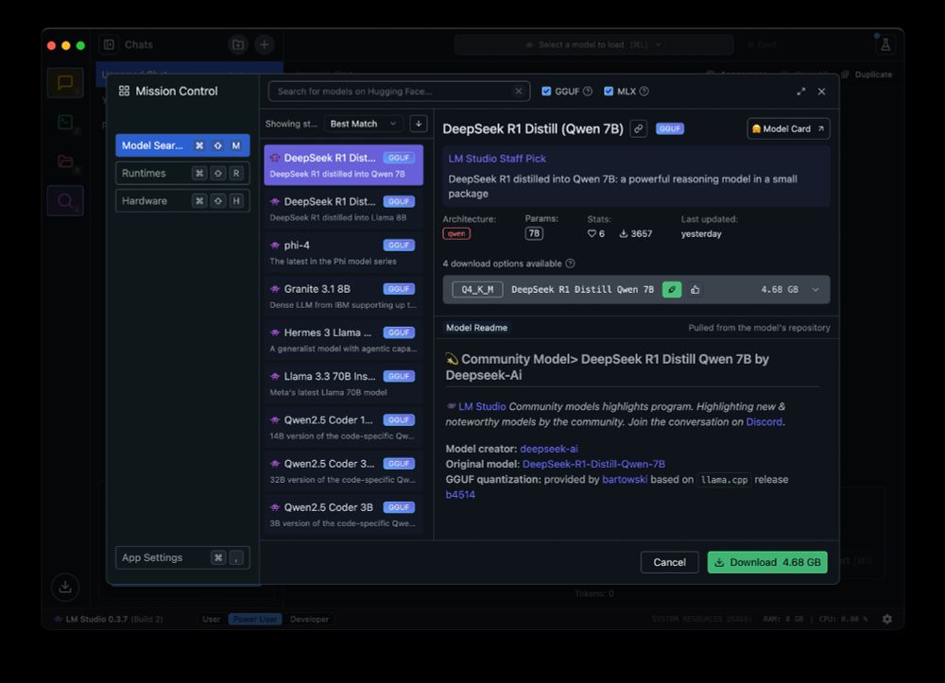
Task: Open My Models folder sidebar icon
Action: point(65,162)
